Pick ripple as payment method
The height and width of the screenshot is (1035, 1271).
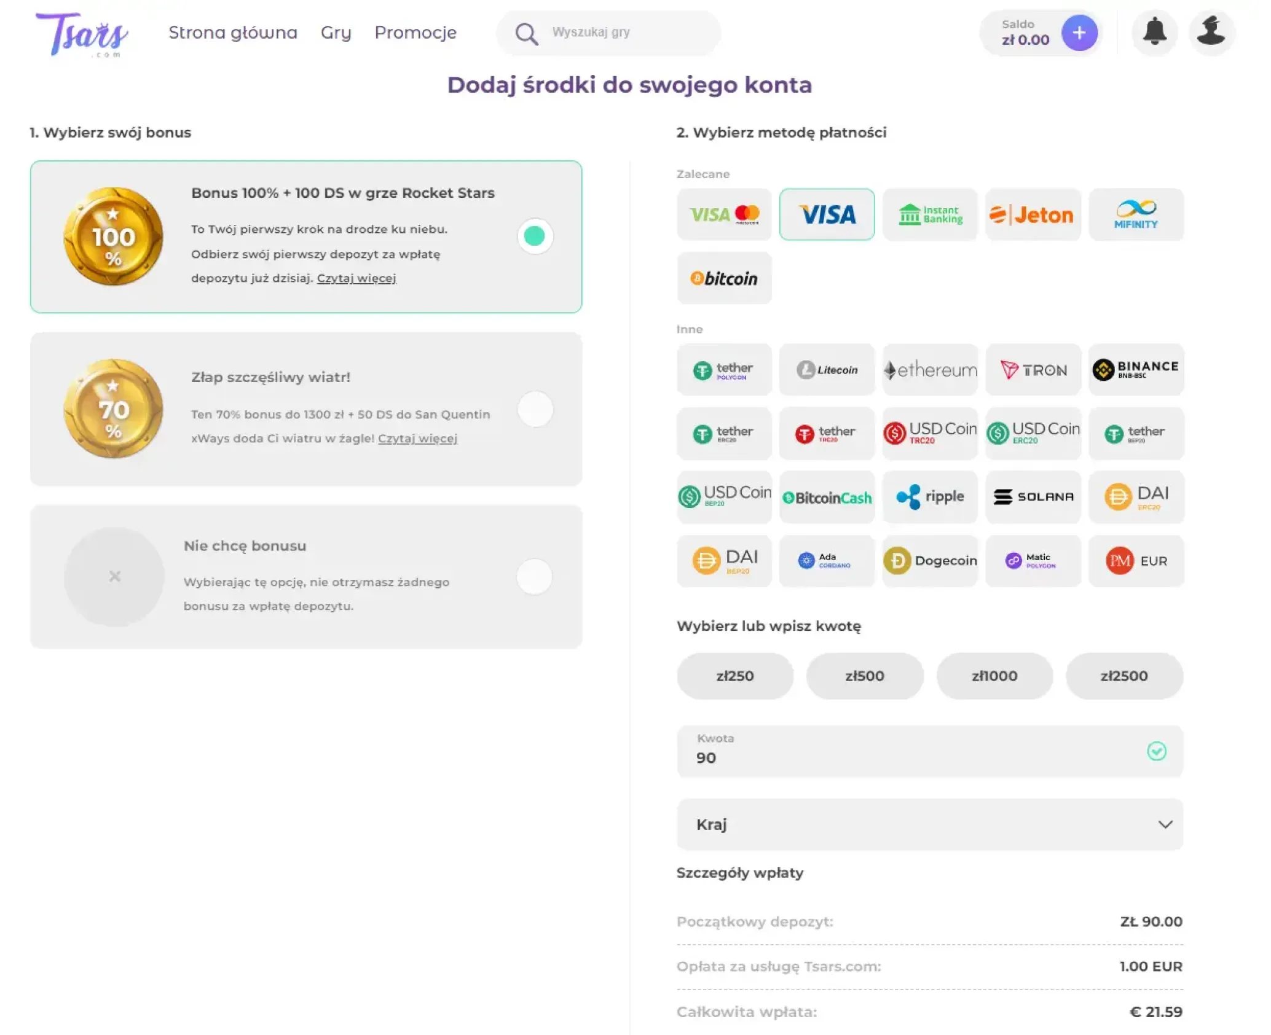[x=930, y=497]
